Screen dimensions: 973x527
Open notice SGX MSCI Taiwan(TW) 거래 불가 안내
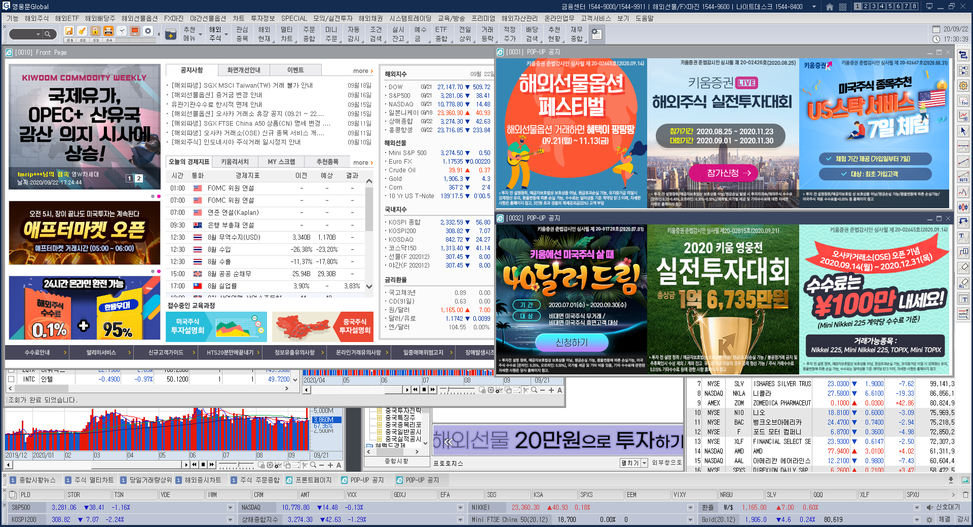tap(242, 85)
